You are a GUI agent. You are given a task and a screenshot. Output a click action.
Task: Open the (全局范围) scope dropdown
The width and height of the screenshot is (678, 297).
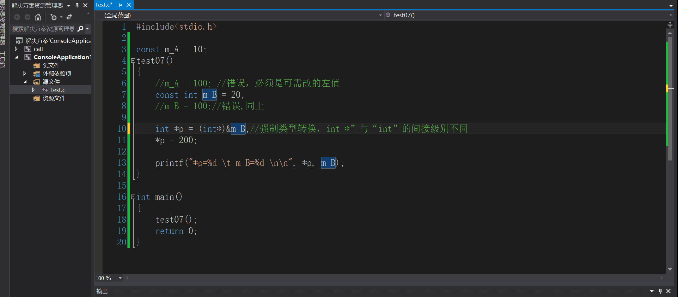(380, 15)
